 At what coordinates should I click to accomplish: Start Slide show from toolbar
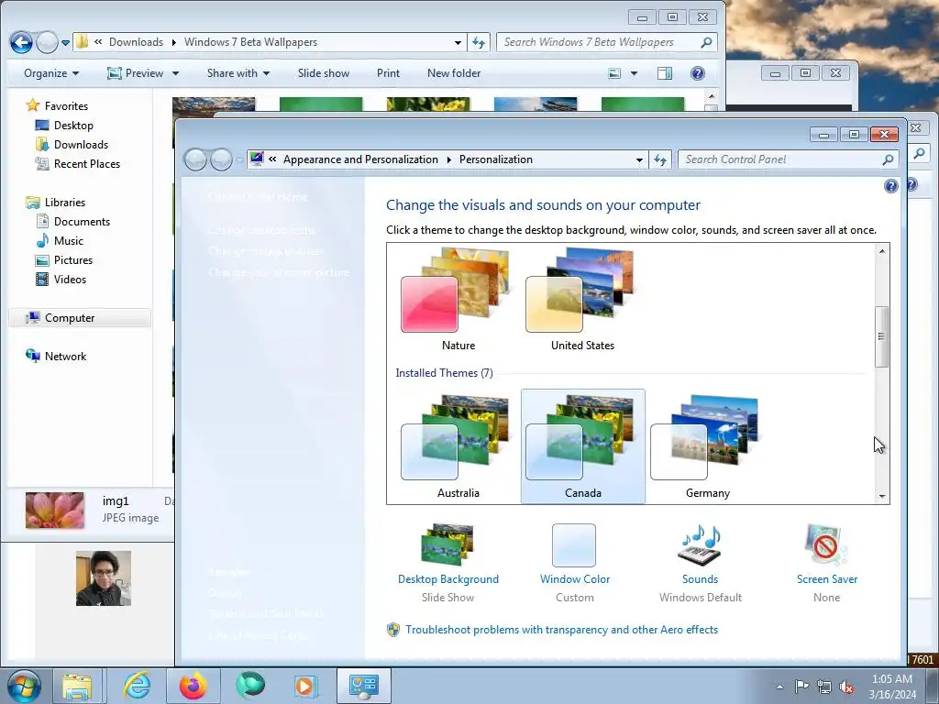click(x=324, y=73)
